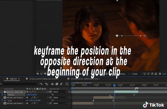This screenshot has width=167, height=109.
Task: Click the Position value 1007.0,658.0
Action: tap(31, 95)
